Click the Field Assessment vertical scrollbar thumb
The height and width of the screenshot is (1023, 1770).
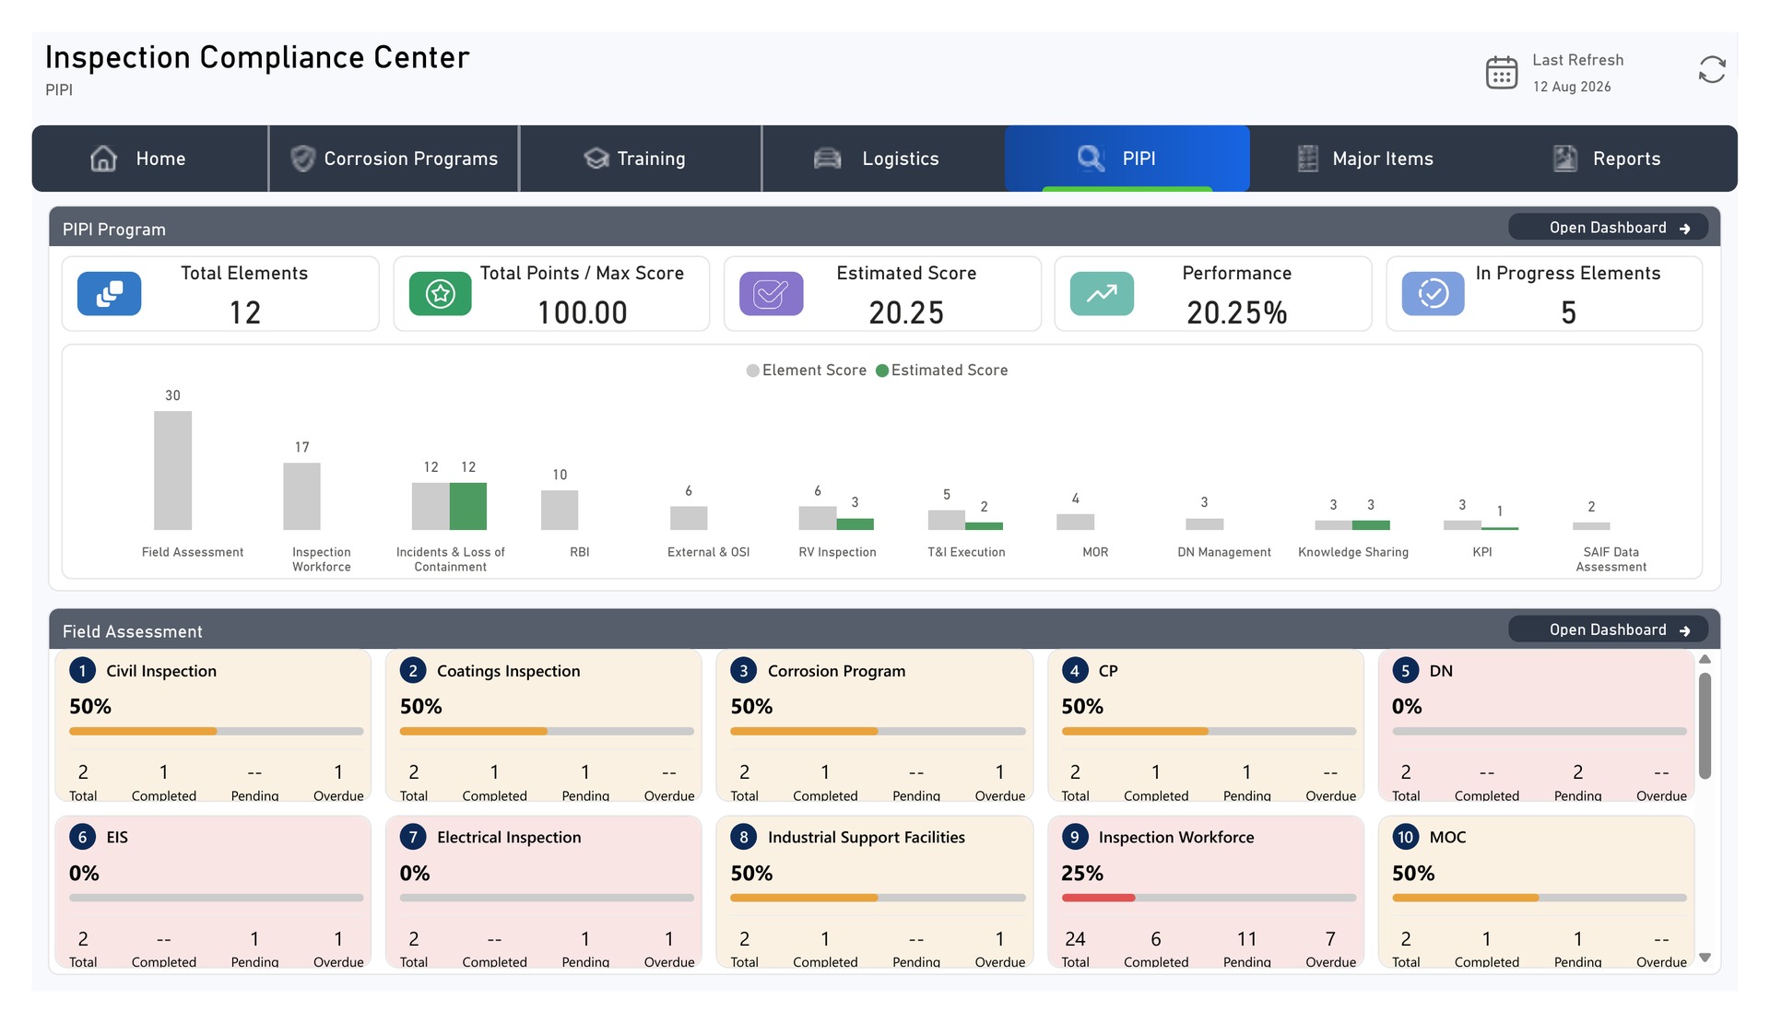1705,725
